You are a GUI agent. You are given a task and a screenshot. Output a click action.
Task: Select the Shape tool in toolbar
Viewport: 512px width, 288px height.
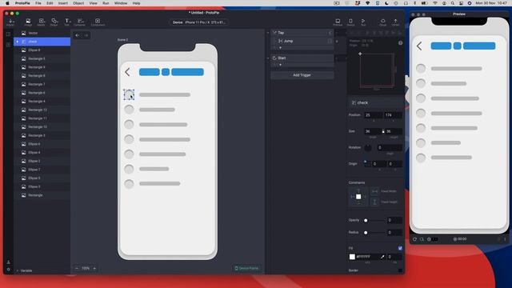(x=54, y=22)
